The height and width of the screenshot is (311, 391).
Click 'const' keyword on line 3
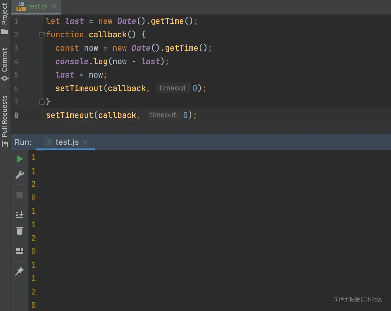point(67,48)
